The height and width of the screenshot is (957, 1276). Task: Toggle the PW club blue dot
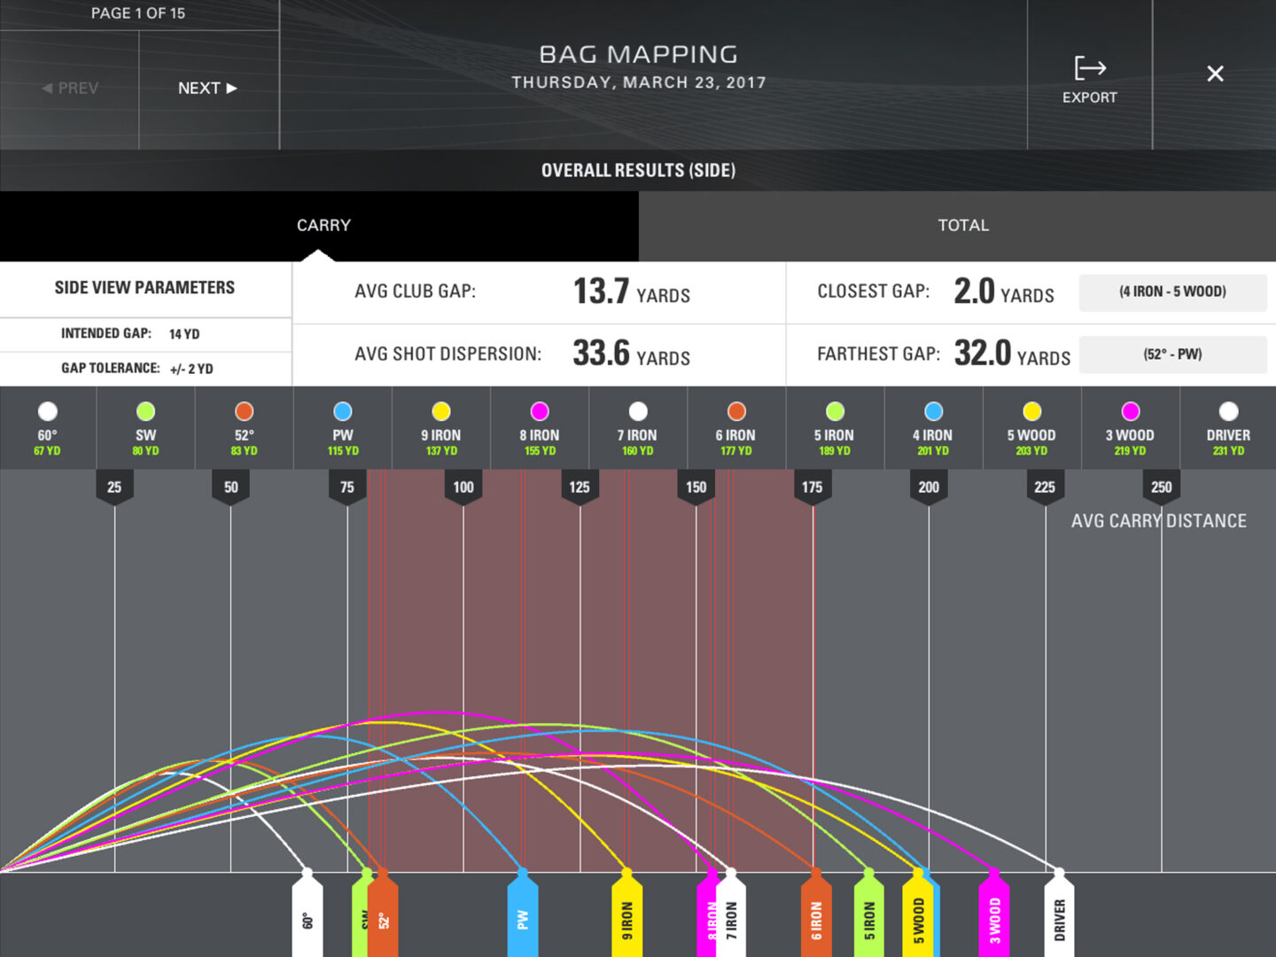pos(343,411)
